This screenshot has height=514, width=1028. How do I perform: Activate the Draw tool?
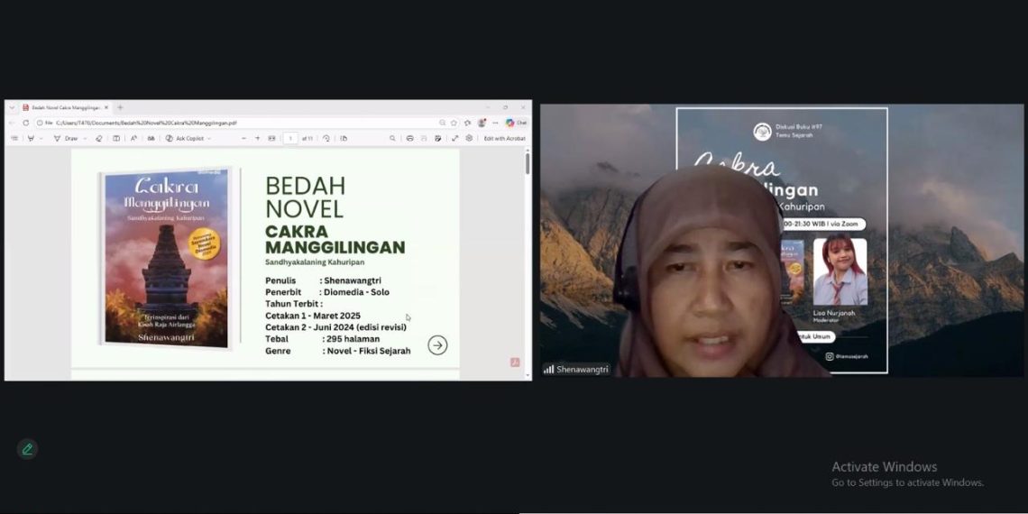(66, 138)
